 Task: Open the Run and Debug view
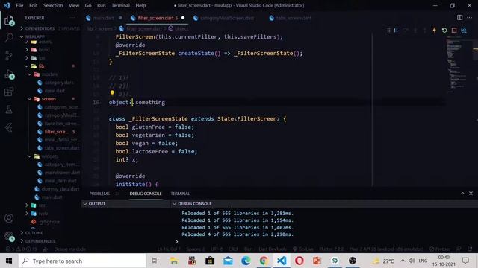tap(9, 74)
